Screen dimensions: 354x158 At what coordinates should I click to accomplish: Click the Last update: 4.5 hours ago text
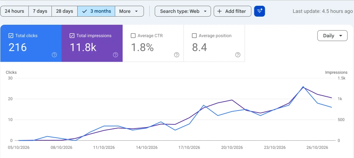click(323, 11)
